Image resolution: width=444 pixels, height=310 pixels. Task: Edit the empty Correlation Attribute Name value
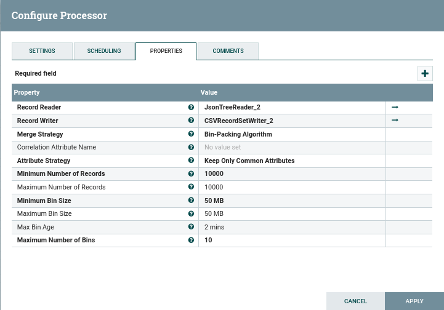pyautogui.click(x=222, y=148)
